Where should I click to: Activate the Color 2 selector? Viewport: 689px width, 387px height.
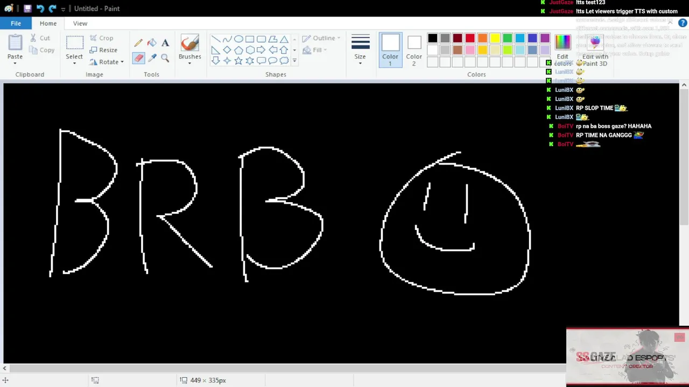click(x=414, y=49)
